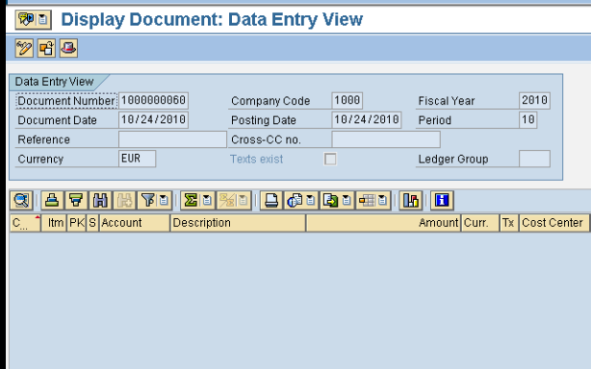Click the Amount column header
The width and height of the screenshot is (591, 369).
pos(383,223)
